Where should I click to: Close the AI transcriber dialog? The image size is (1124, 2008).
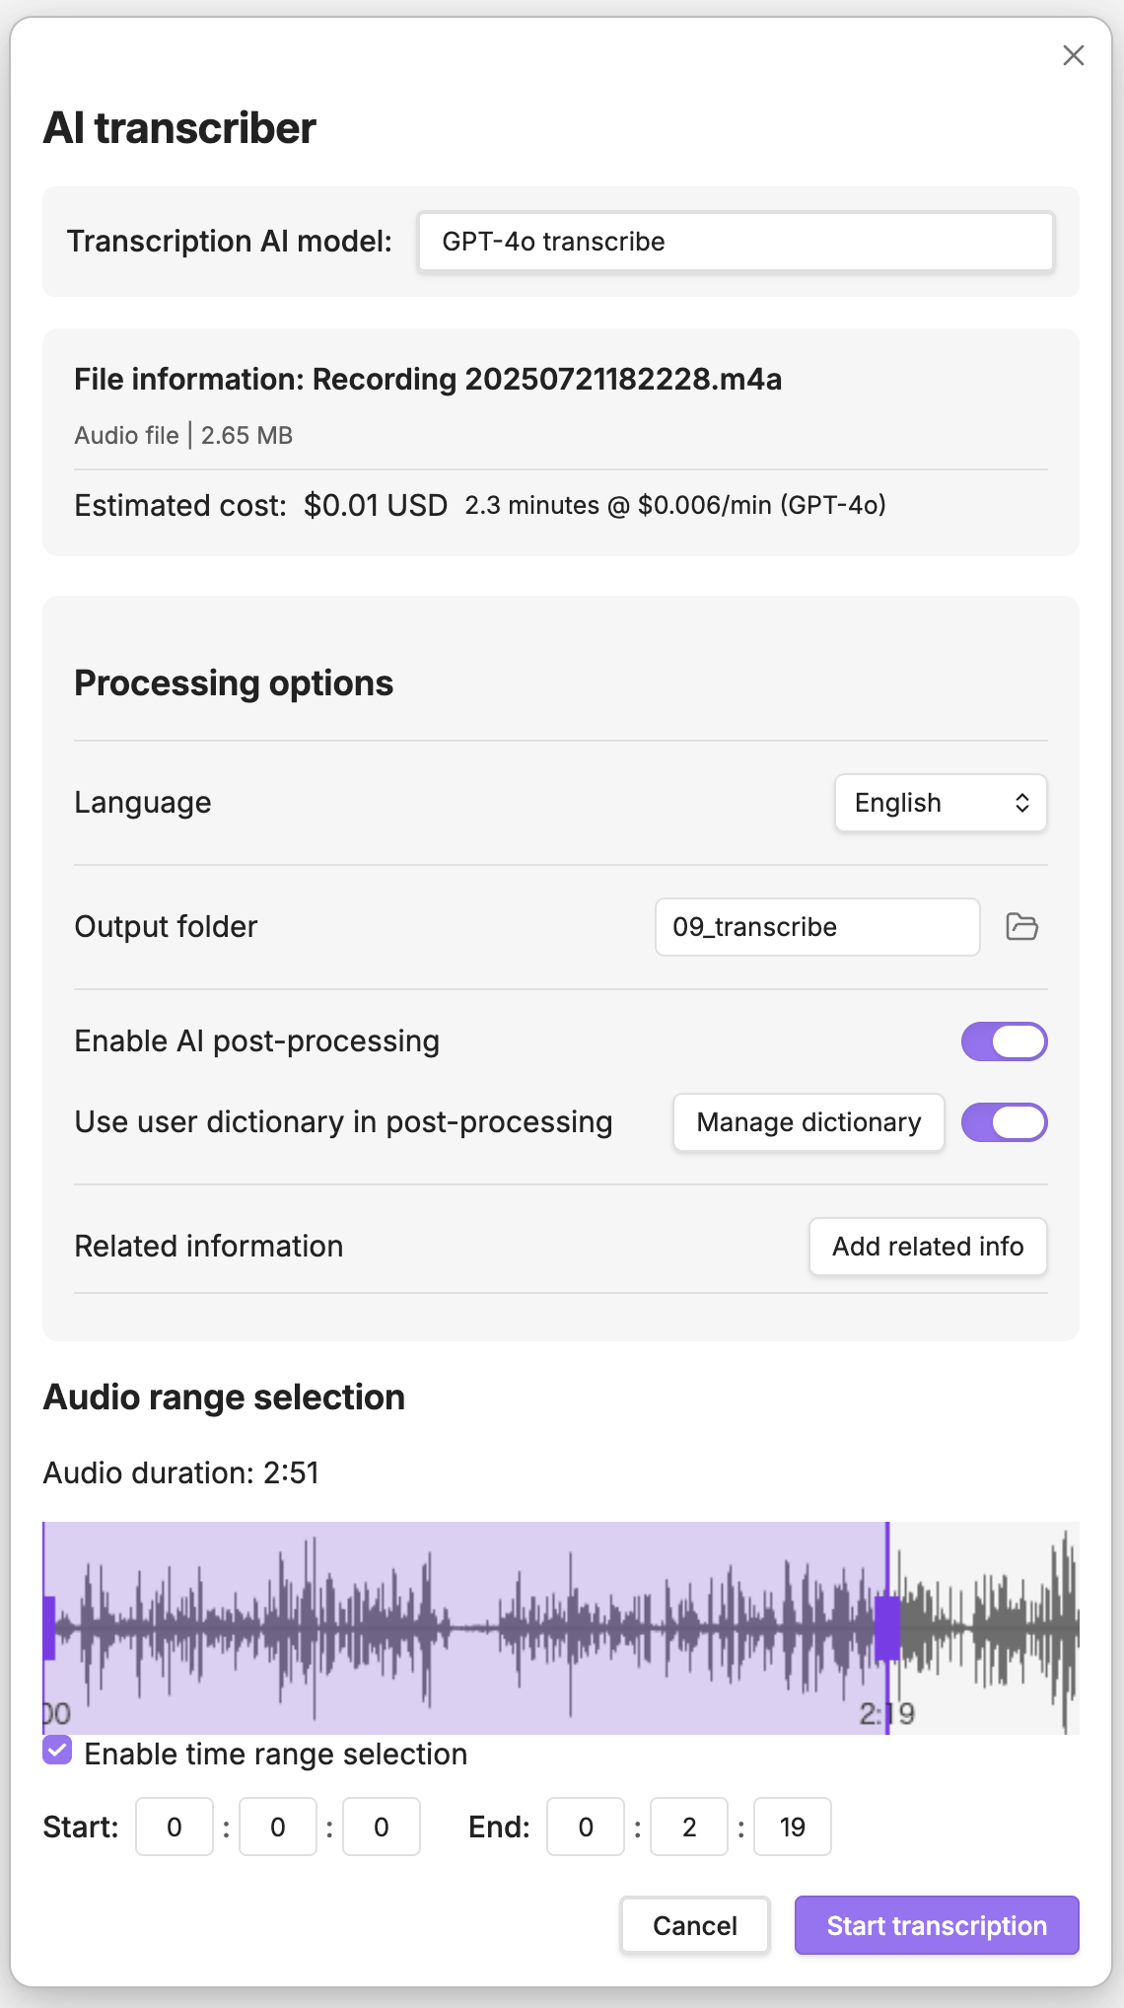point(1073,55)
